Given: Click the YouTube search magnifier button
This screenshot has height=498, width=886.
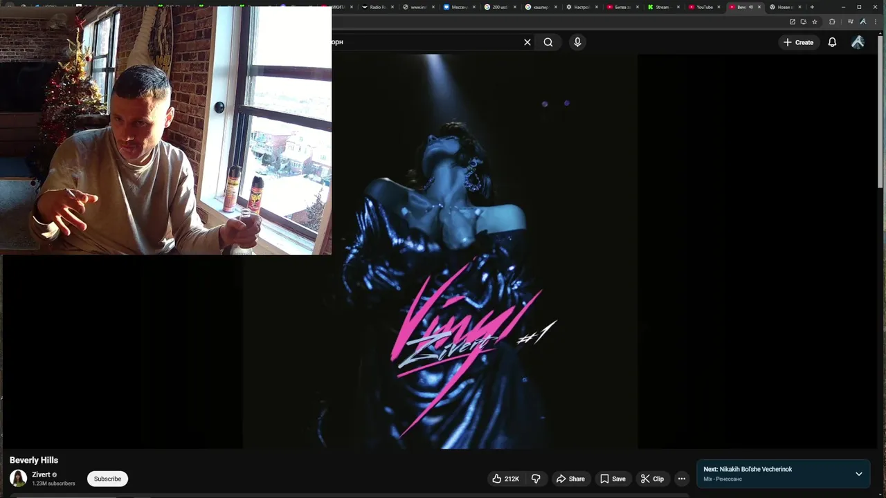Looking at the screenshot, I should pos(548,42).
